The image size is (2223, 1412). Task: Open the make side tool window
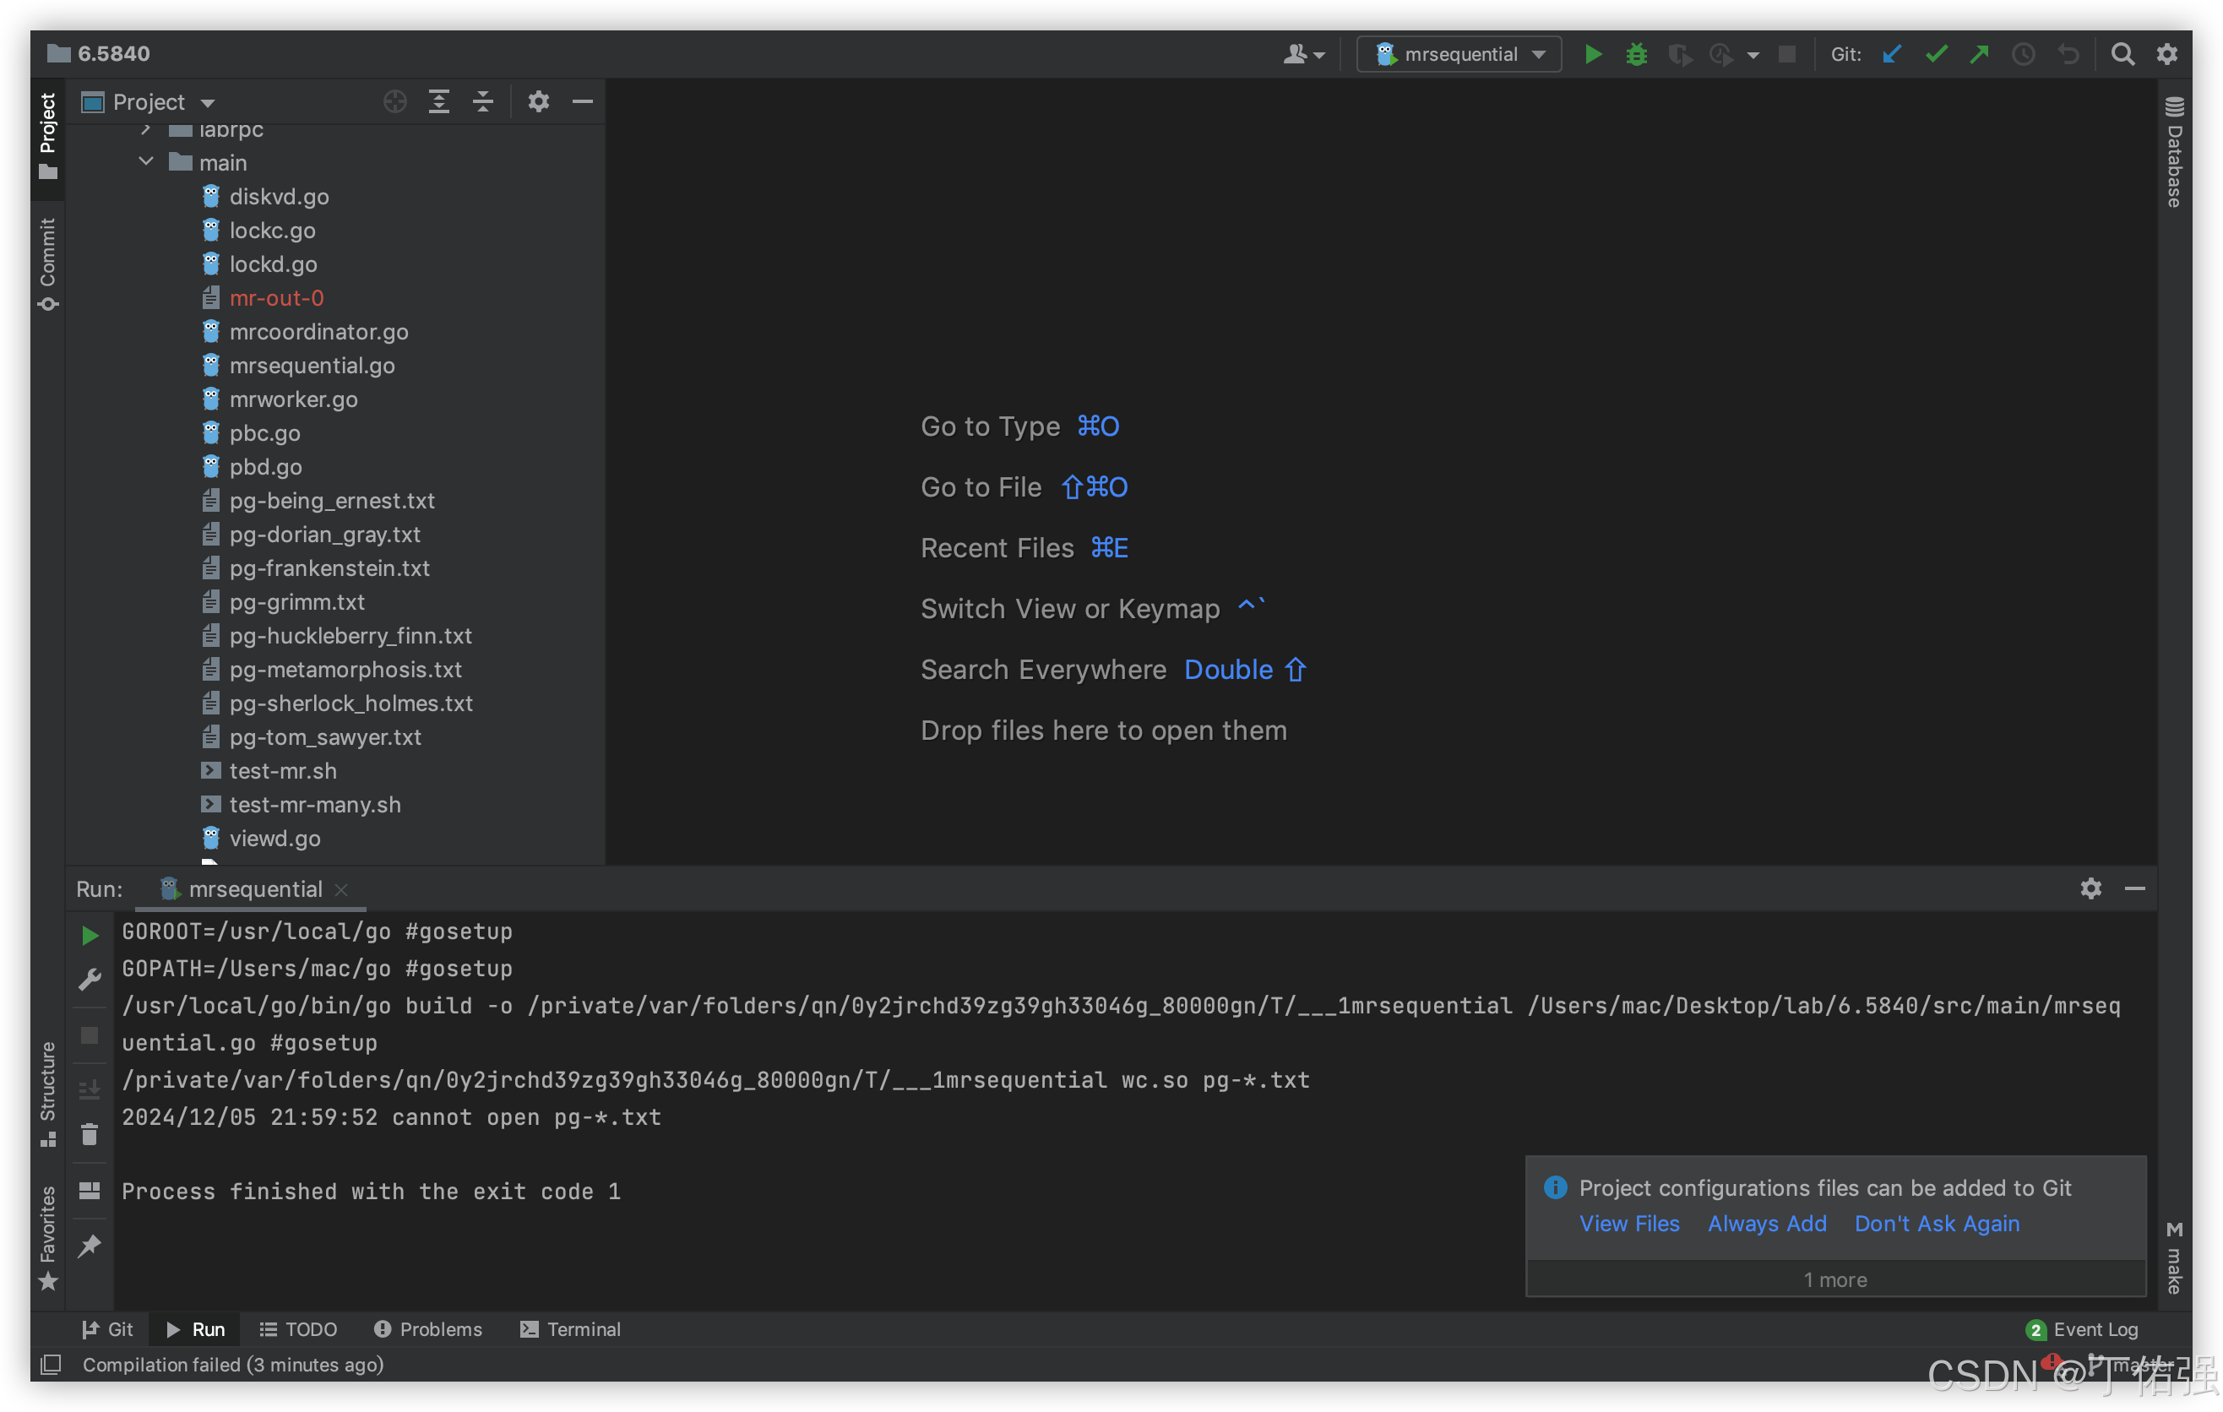point(2174,1257)
